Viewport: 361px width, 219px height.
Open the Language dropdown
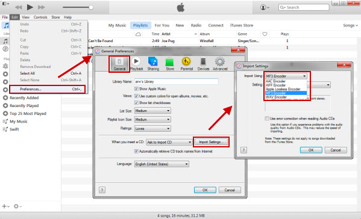tap(162, 164)
